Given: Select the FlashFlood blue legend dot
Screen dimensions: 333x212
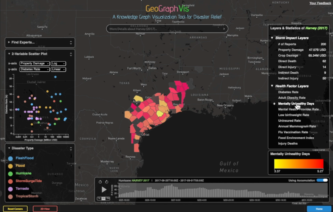Looking at the screenshot, I should pos(10,158).
